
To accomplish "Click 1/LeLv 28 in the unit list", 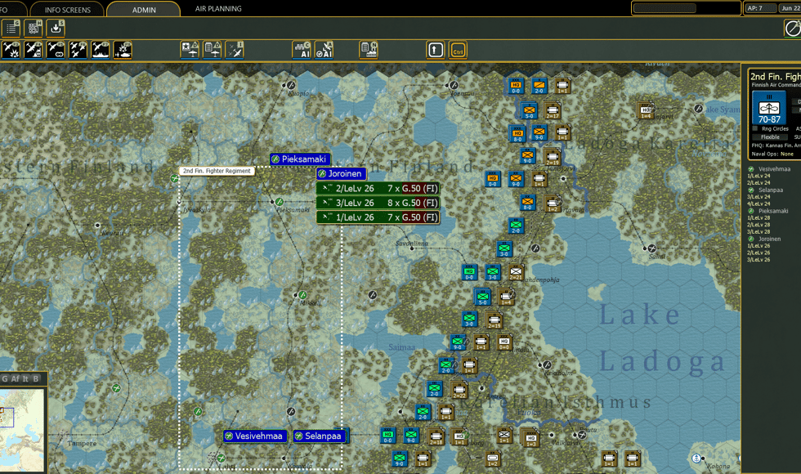I will (x=758, y=217).
